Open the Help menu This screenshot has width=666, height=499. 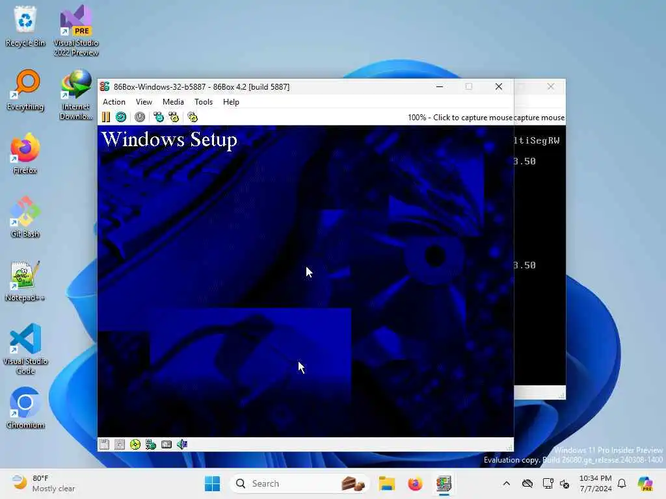click(x=231, y=102)
